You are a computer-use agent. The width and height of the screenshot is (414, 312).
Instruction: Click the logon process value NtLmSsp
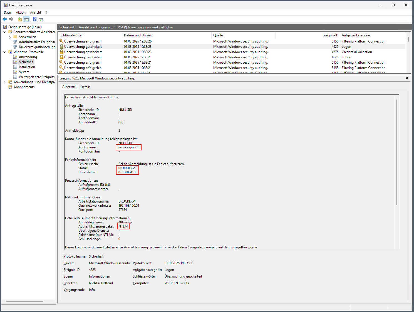(x=125, y=222)
